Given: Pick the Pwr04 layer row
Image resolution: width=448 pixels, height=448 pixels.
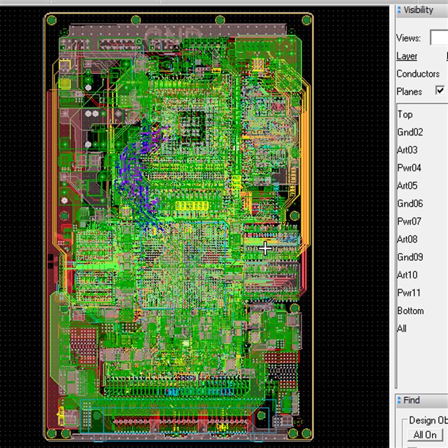Looking at the screenshot, I should click(409, 168).
